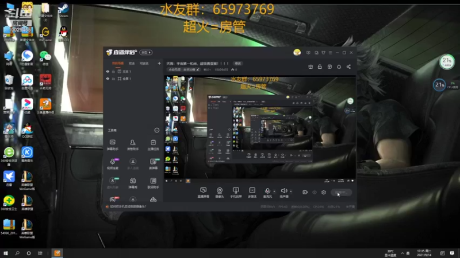Open QQ penguin desktop shortcut in top row
This screenshot has width=460, height=258.
pyautogui.click(x=63, y=34)
